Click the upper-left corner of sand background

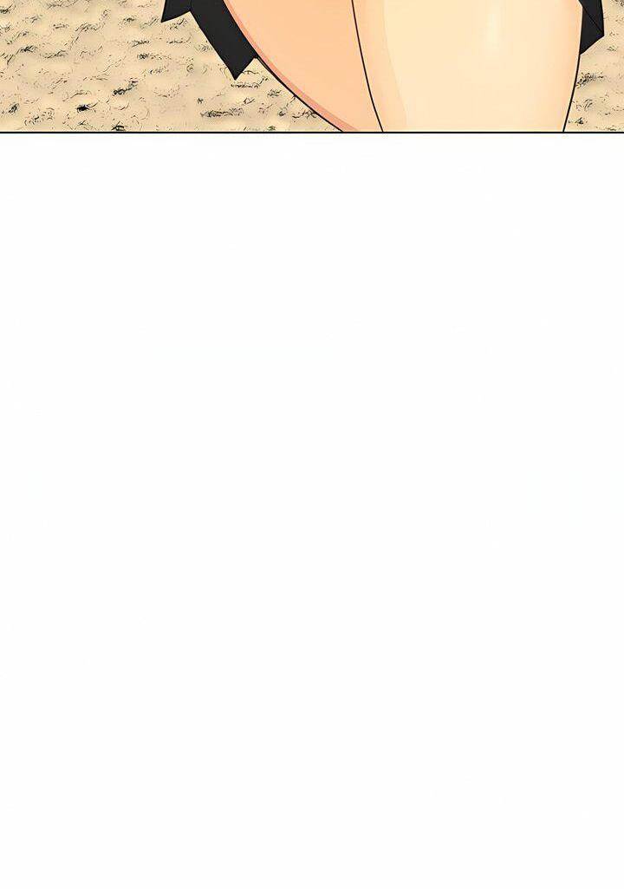[x=23, y=17]
